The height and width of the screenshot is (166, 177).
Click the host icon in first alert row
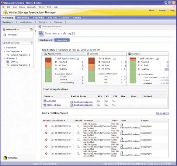point(122,125)
